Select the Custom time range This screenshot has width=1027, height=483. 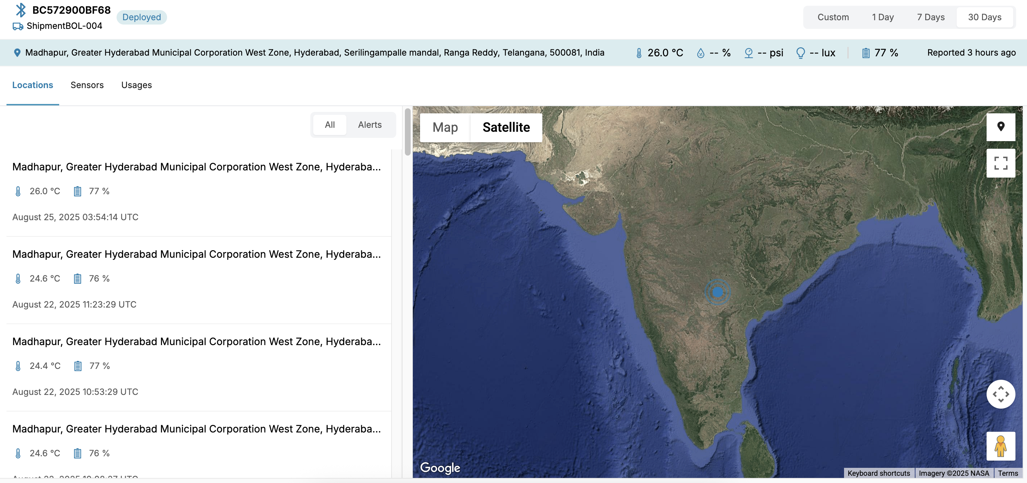pos(833,17)
